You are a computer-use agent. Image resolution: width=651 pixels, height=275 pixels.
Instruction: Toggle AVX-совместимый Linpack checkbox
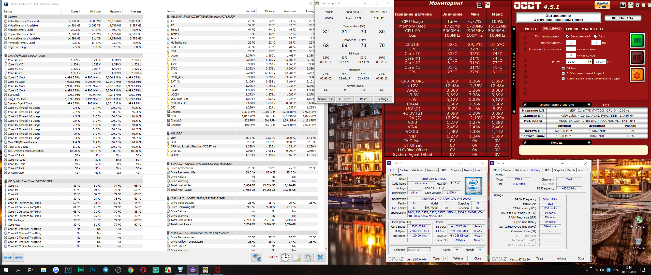click(563, 73)
